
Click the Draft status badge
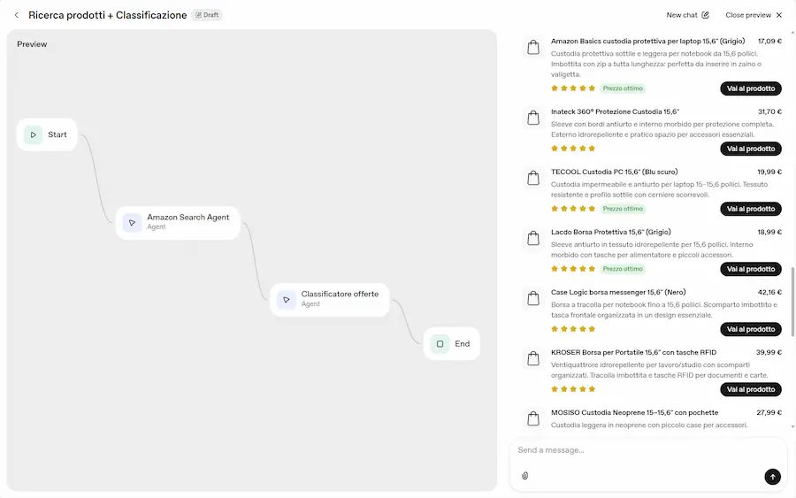click(207, 15)
